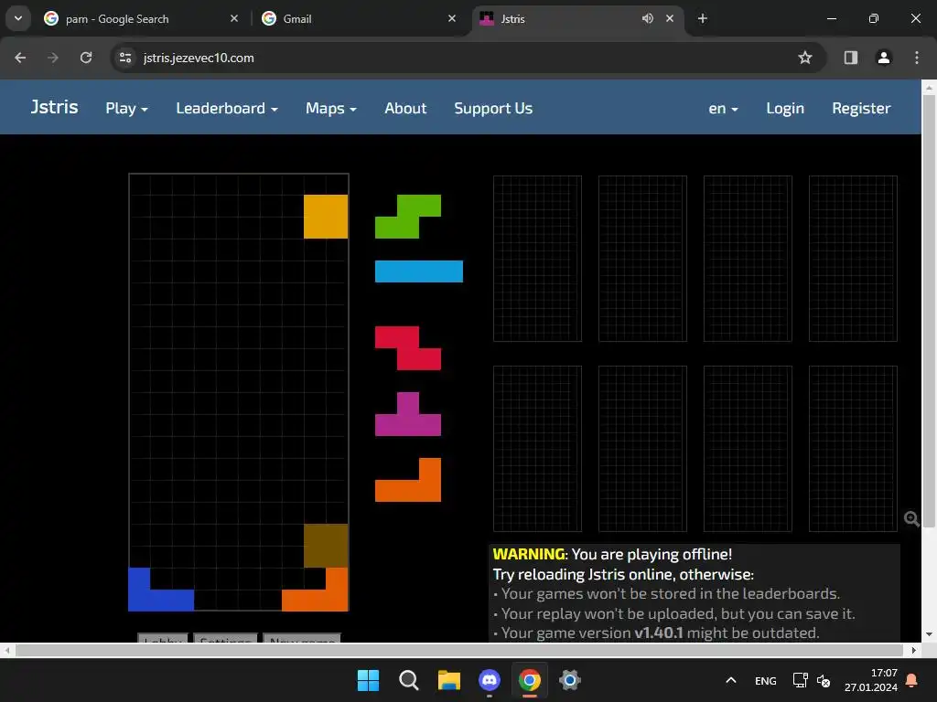Click the magnifier zoom icon near the scrollbar
The width and height of the screenshot is (937, 702).
(911, 519)
